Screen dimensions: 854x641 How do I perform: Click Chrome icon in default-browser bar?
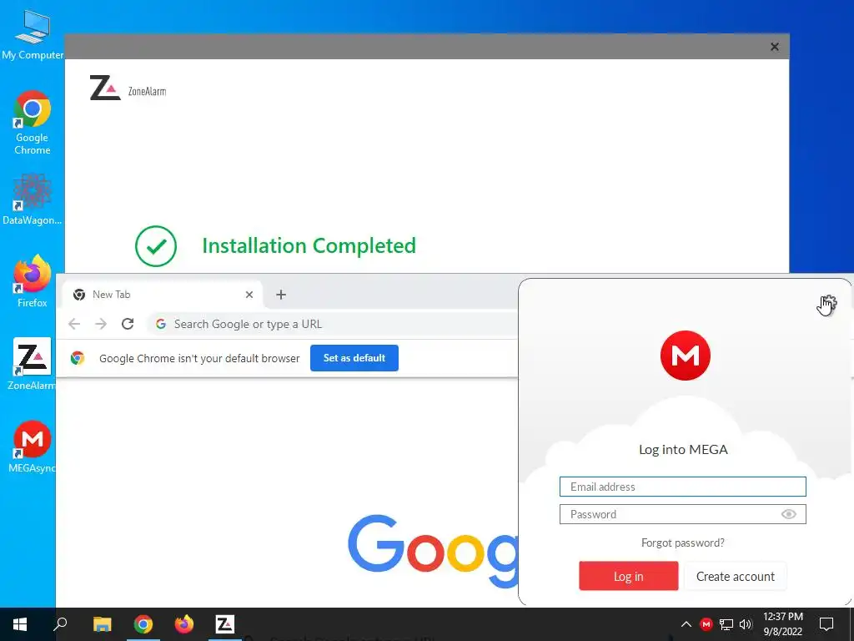[x=78, y=358]
